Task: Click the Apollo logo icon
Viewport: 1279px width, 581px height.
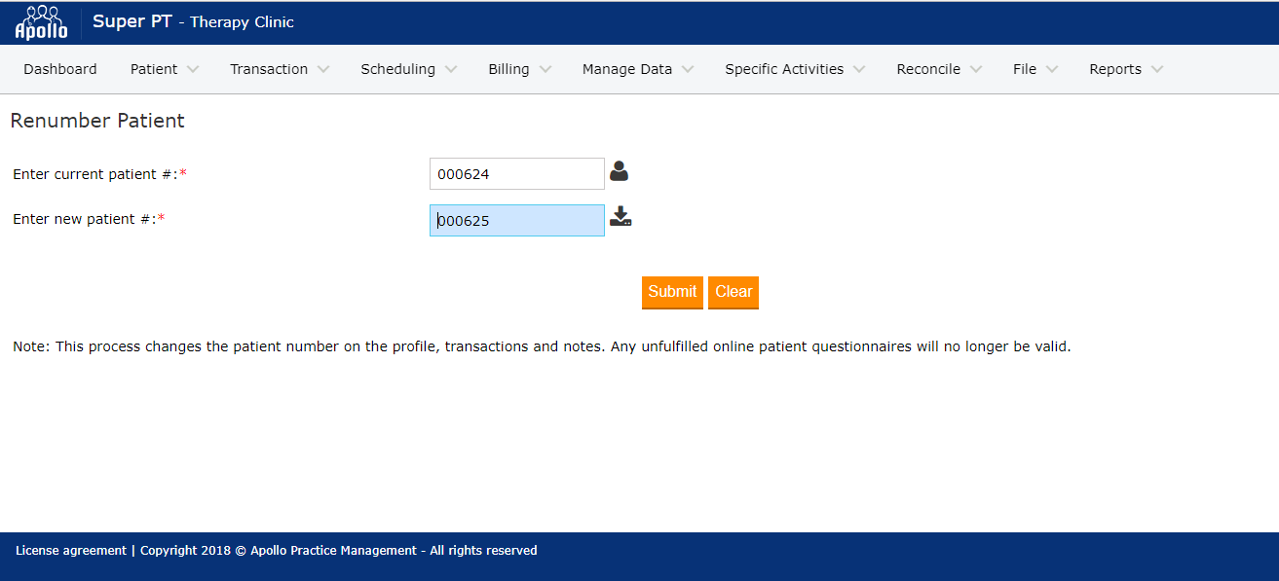Action: (x=41, y=22)
